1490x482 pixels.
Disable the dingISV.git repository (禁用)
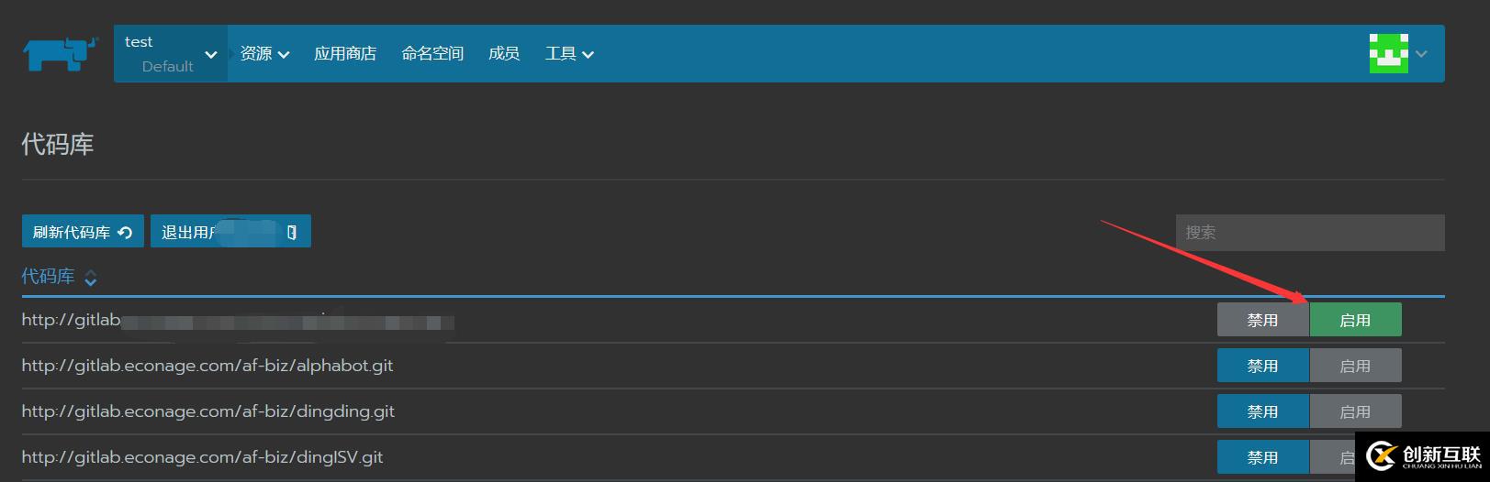[1262, 457]
